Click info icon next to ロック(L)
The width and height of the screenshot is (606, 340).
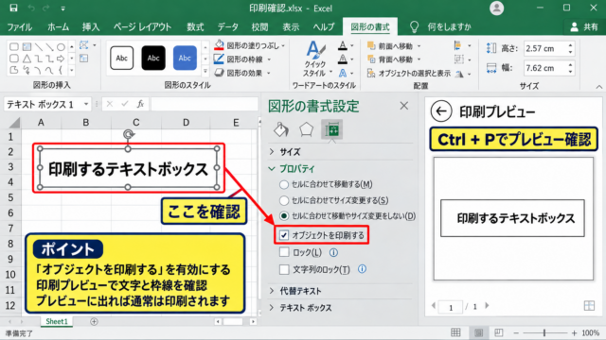click(x=333, y=252)
